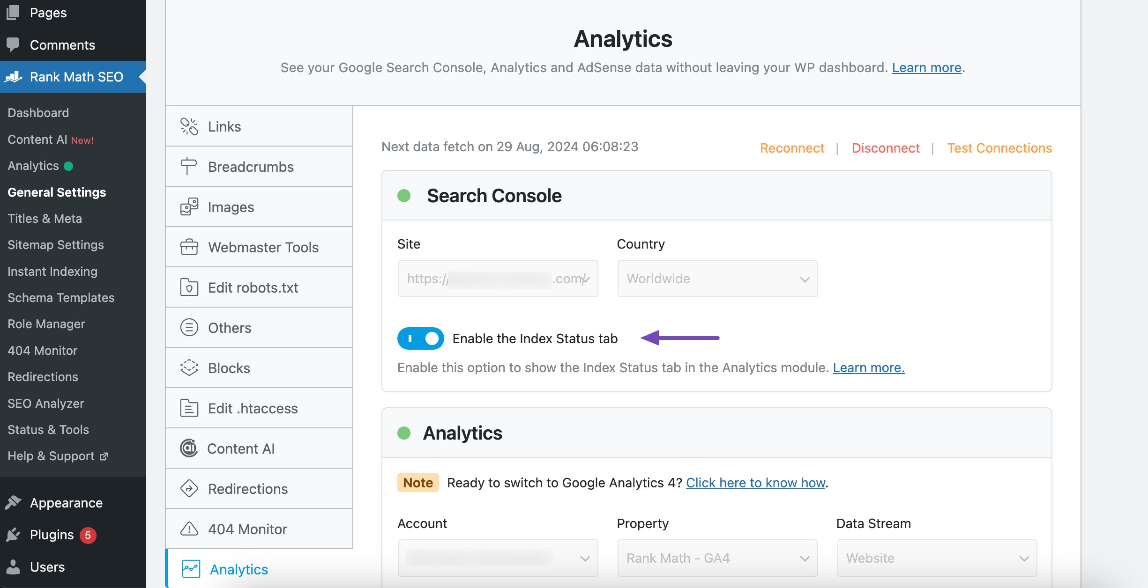Toggle Enable the Index Status tab switch

tap(420, 338)
